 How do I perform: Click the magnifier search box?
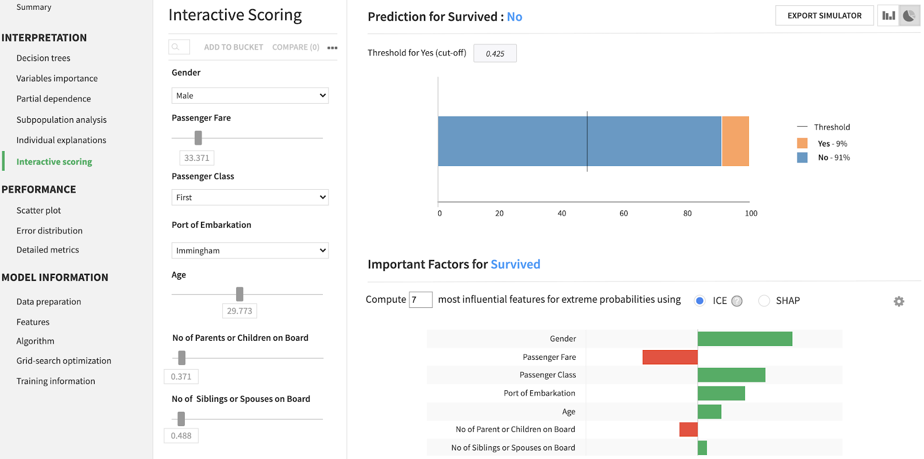coord(179,47)
